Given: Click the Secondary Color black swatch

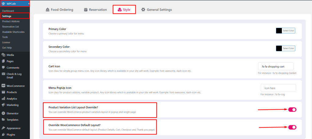Looking at the screenshot, I should click(x=279, y=48).
